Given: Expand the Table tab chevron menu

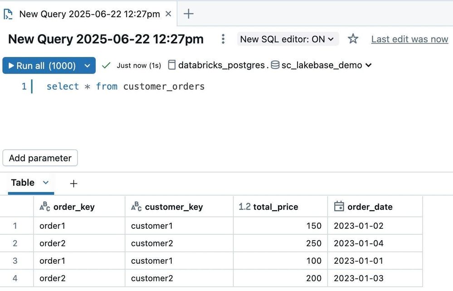Looking at the screenshot, I should click(x=45, y=182).
